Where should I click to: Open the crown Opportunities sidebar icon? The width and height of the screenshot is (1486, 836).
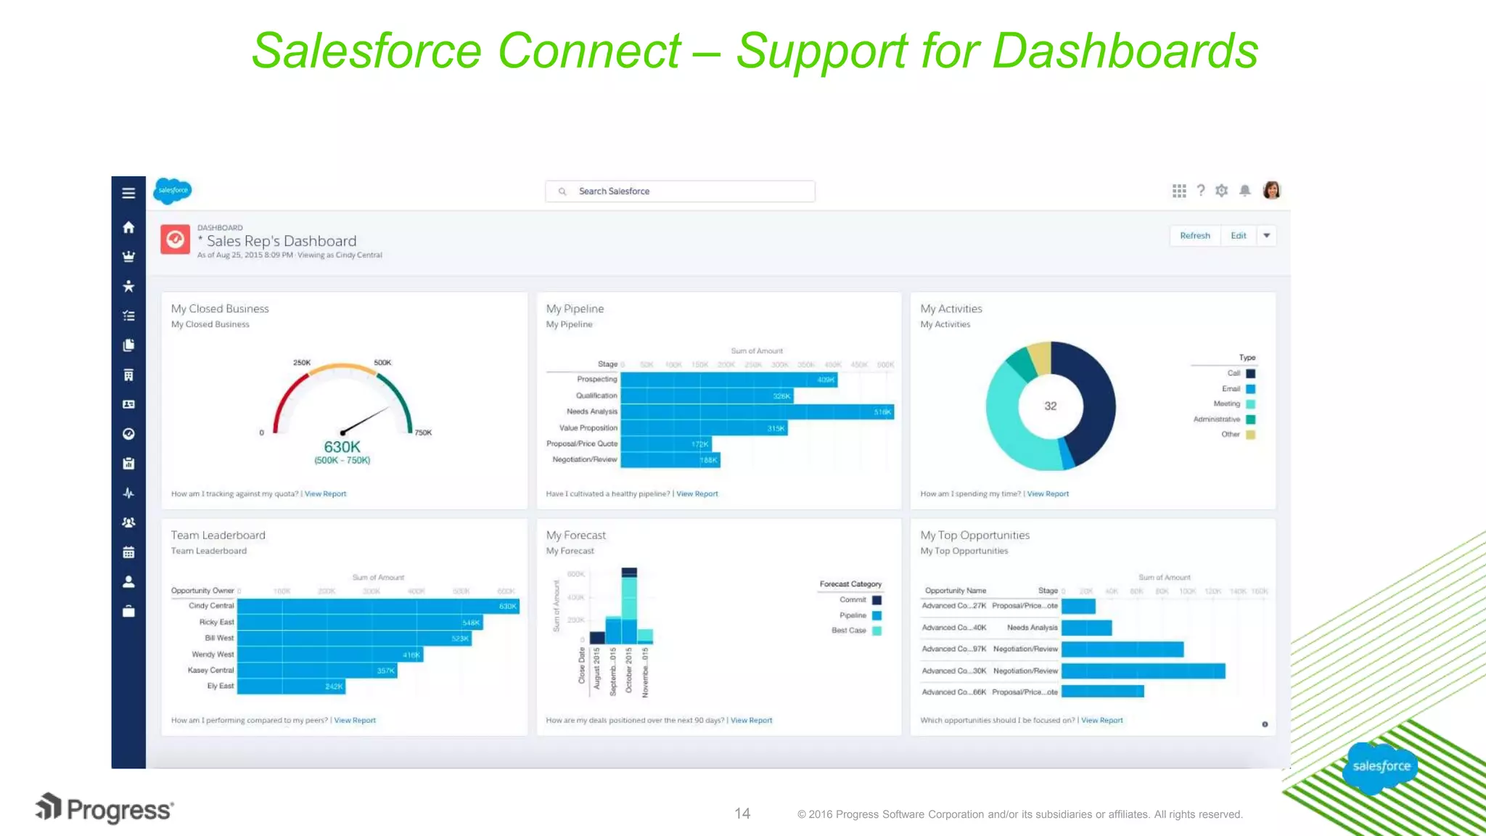(x=128, y=256)
